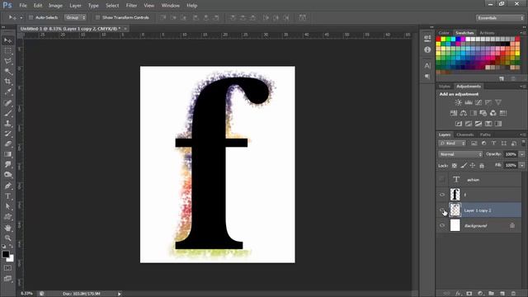The image size is (528, 297).
Task: Select the Eraser tool
Action: point(7,144)
